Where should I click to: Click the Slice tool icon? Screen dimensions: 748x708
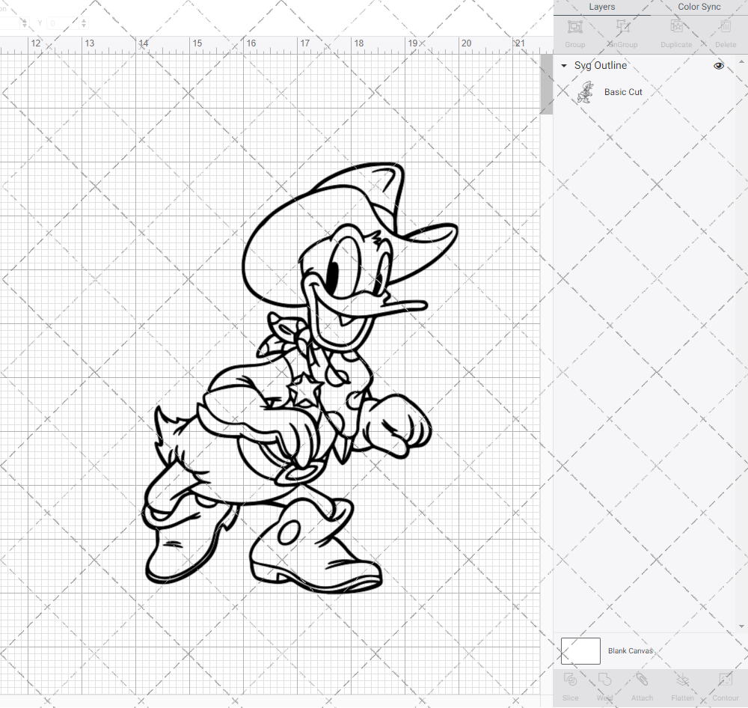[x=570, y=680]
